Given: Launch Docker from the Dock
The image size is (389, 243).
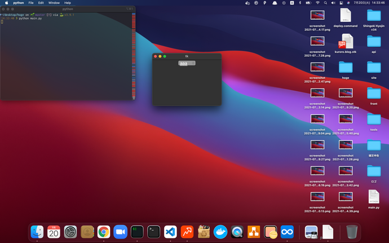Looking at the screenshot, I should click(220, 232).
